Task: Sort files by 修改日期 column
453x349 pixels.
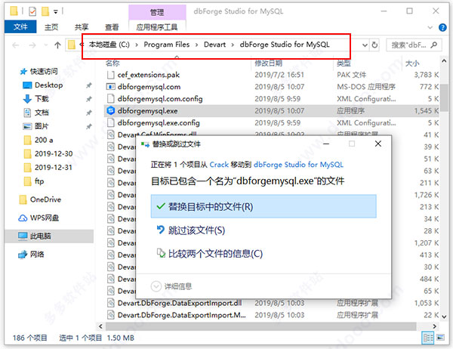Action: point(268,63)
